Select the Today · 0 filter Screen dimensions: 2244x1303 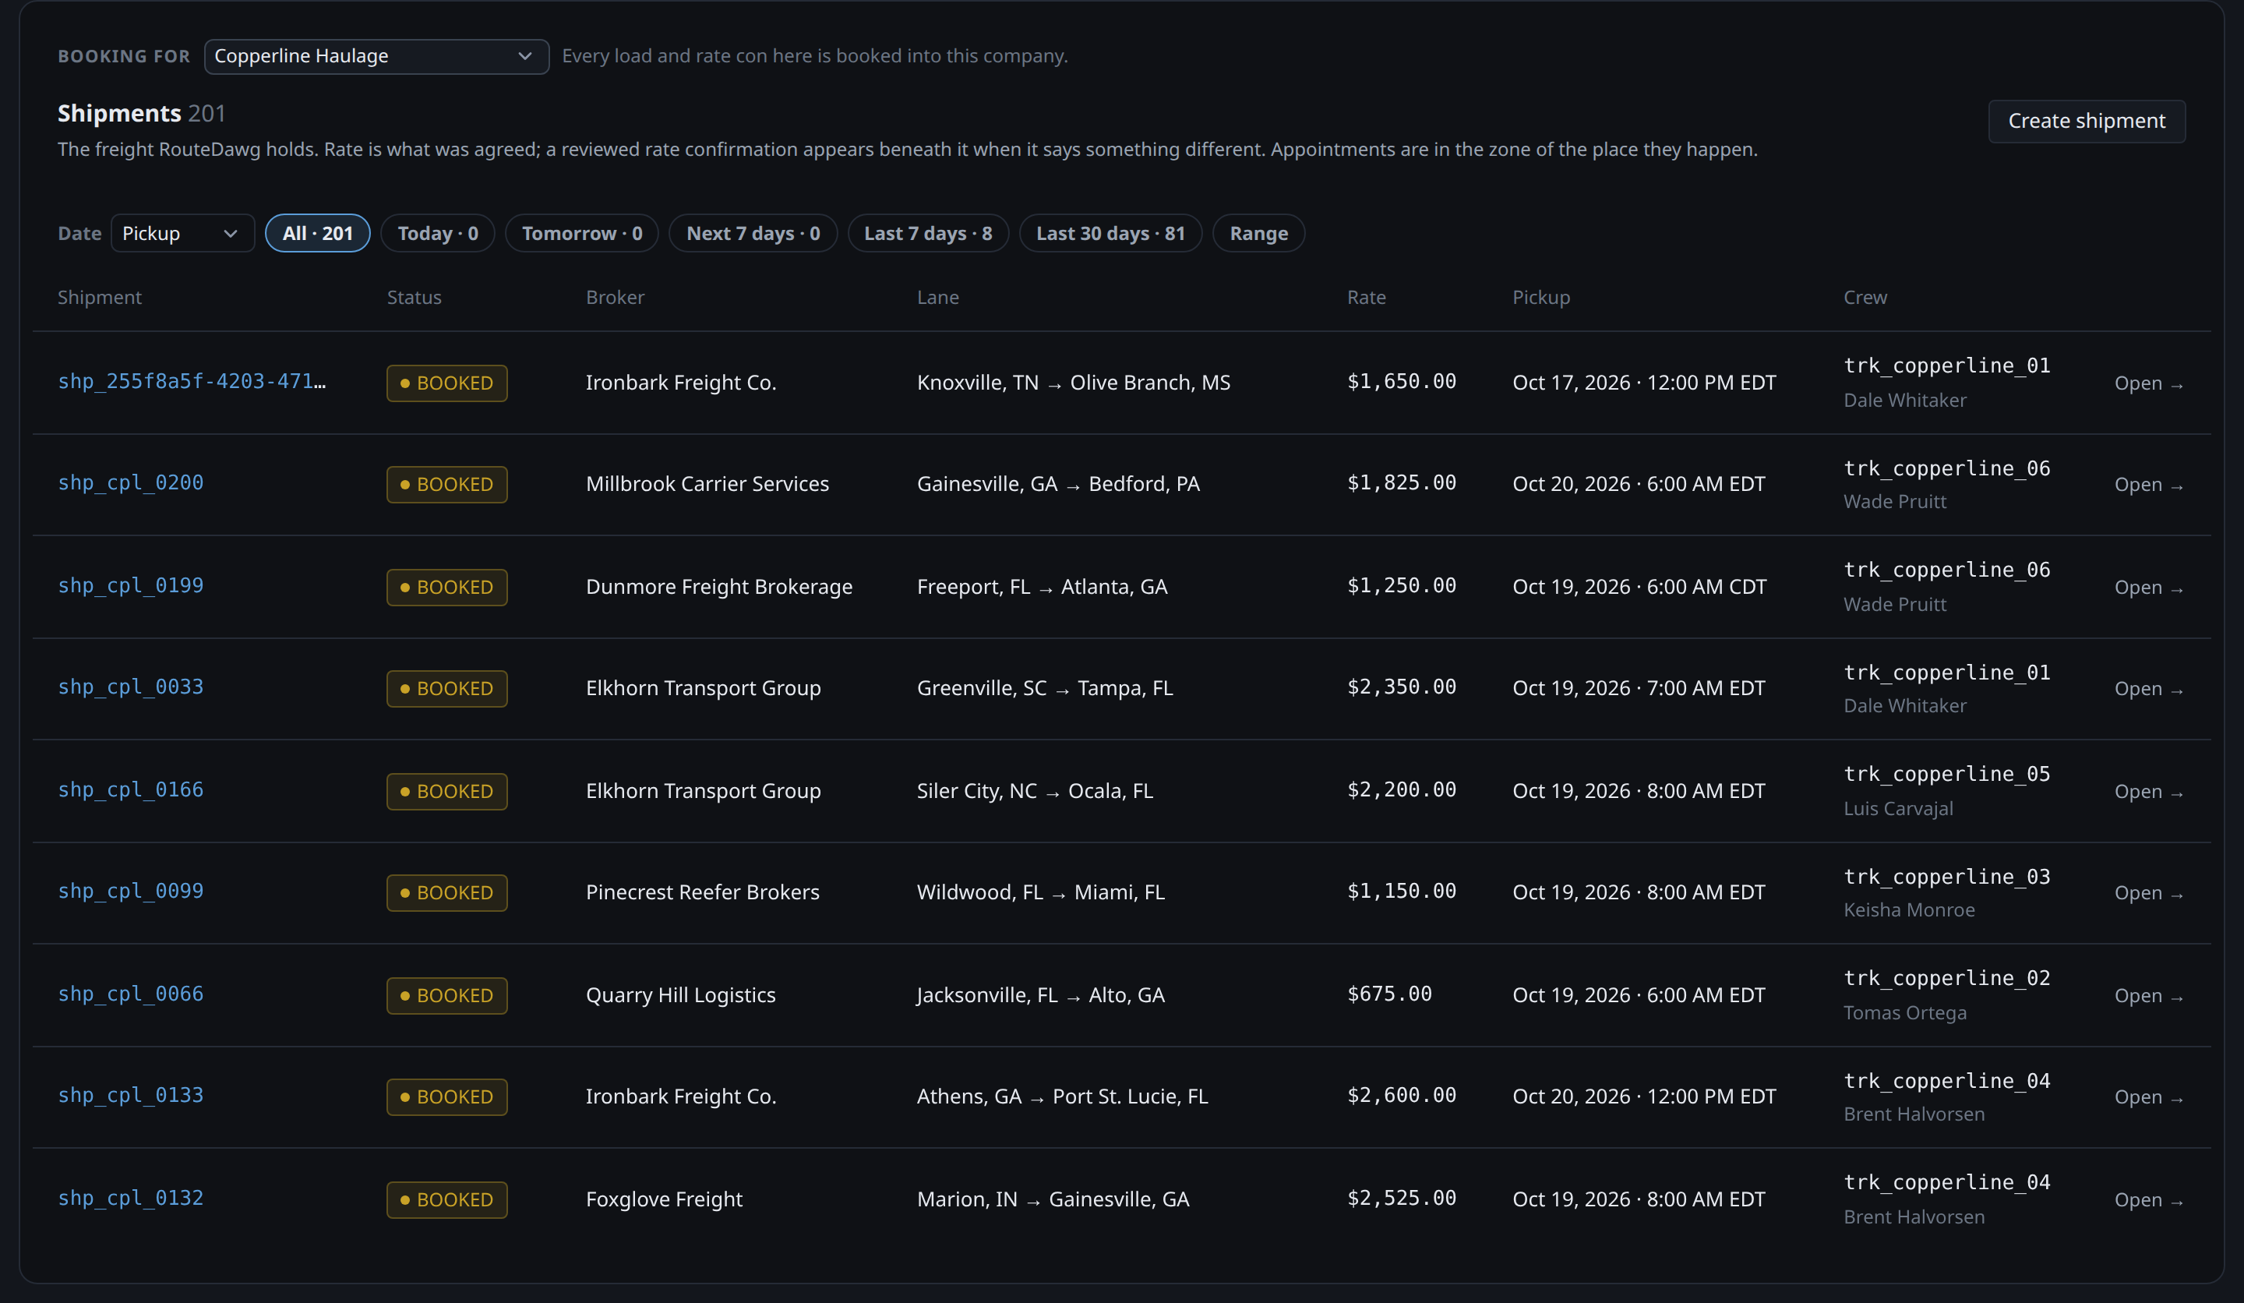click(437, 233)
